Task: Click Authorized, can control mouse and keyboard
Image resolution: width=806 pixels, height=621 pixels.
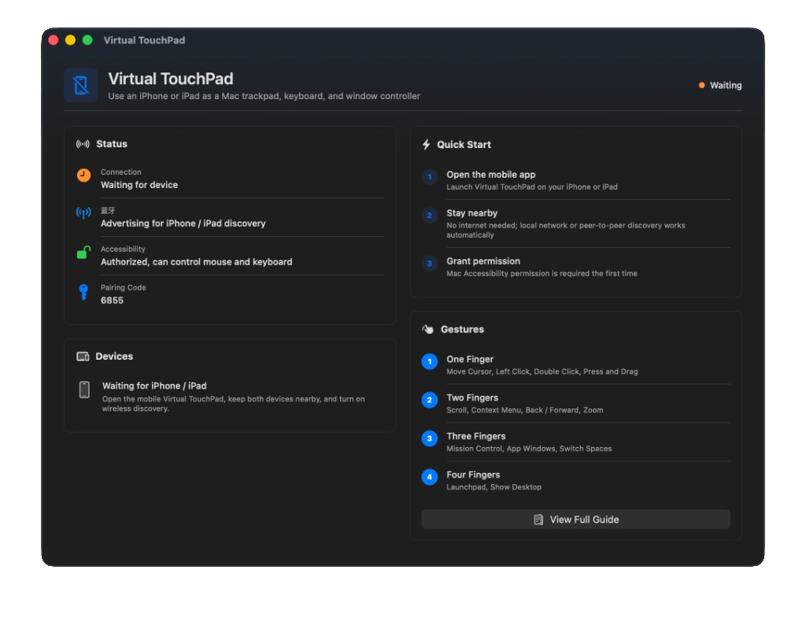Action: pyautogui.click(x=196, y=261)
